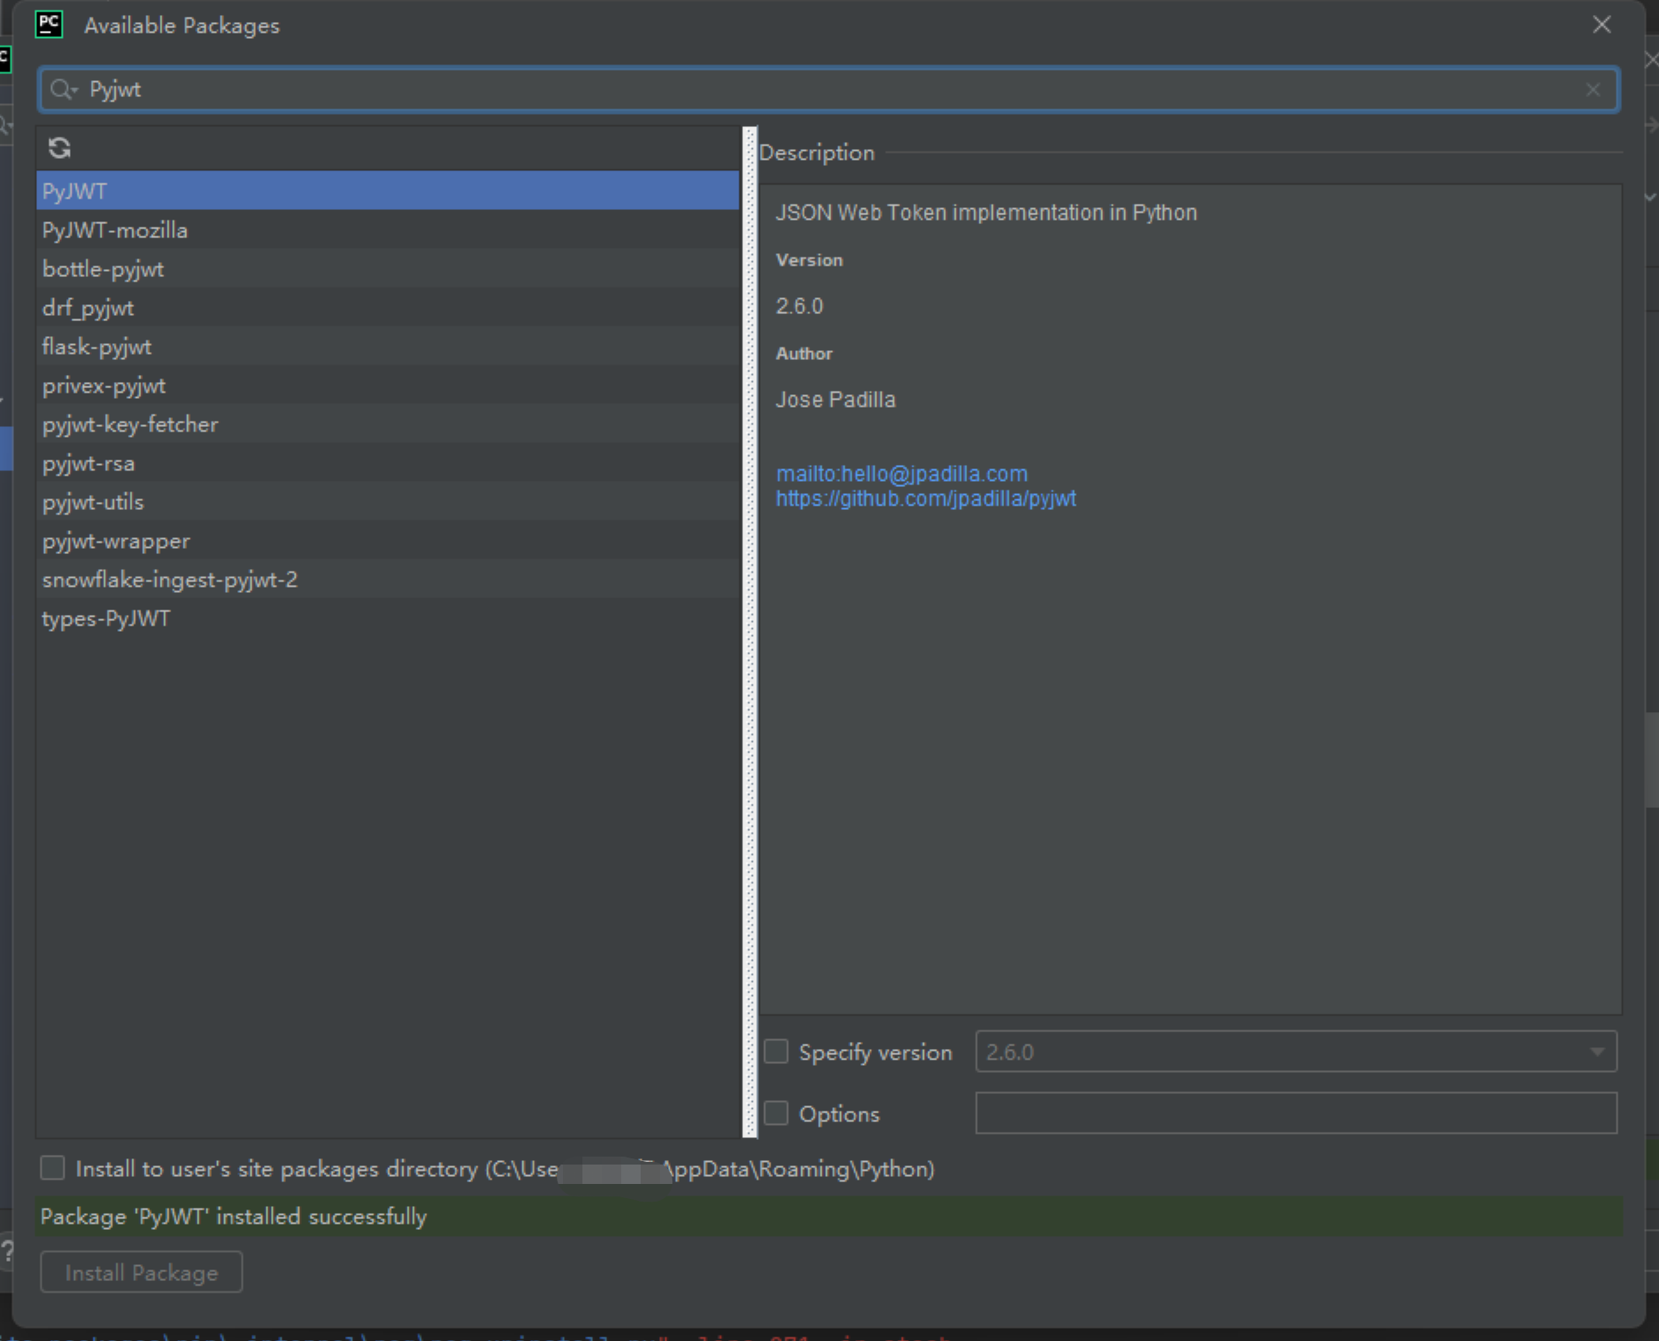The width and height of the screenshot is (1659, 1341).
Task: Select the pyjwt-rsa package
Action: [x=387, y=462]
